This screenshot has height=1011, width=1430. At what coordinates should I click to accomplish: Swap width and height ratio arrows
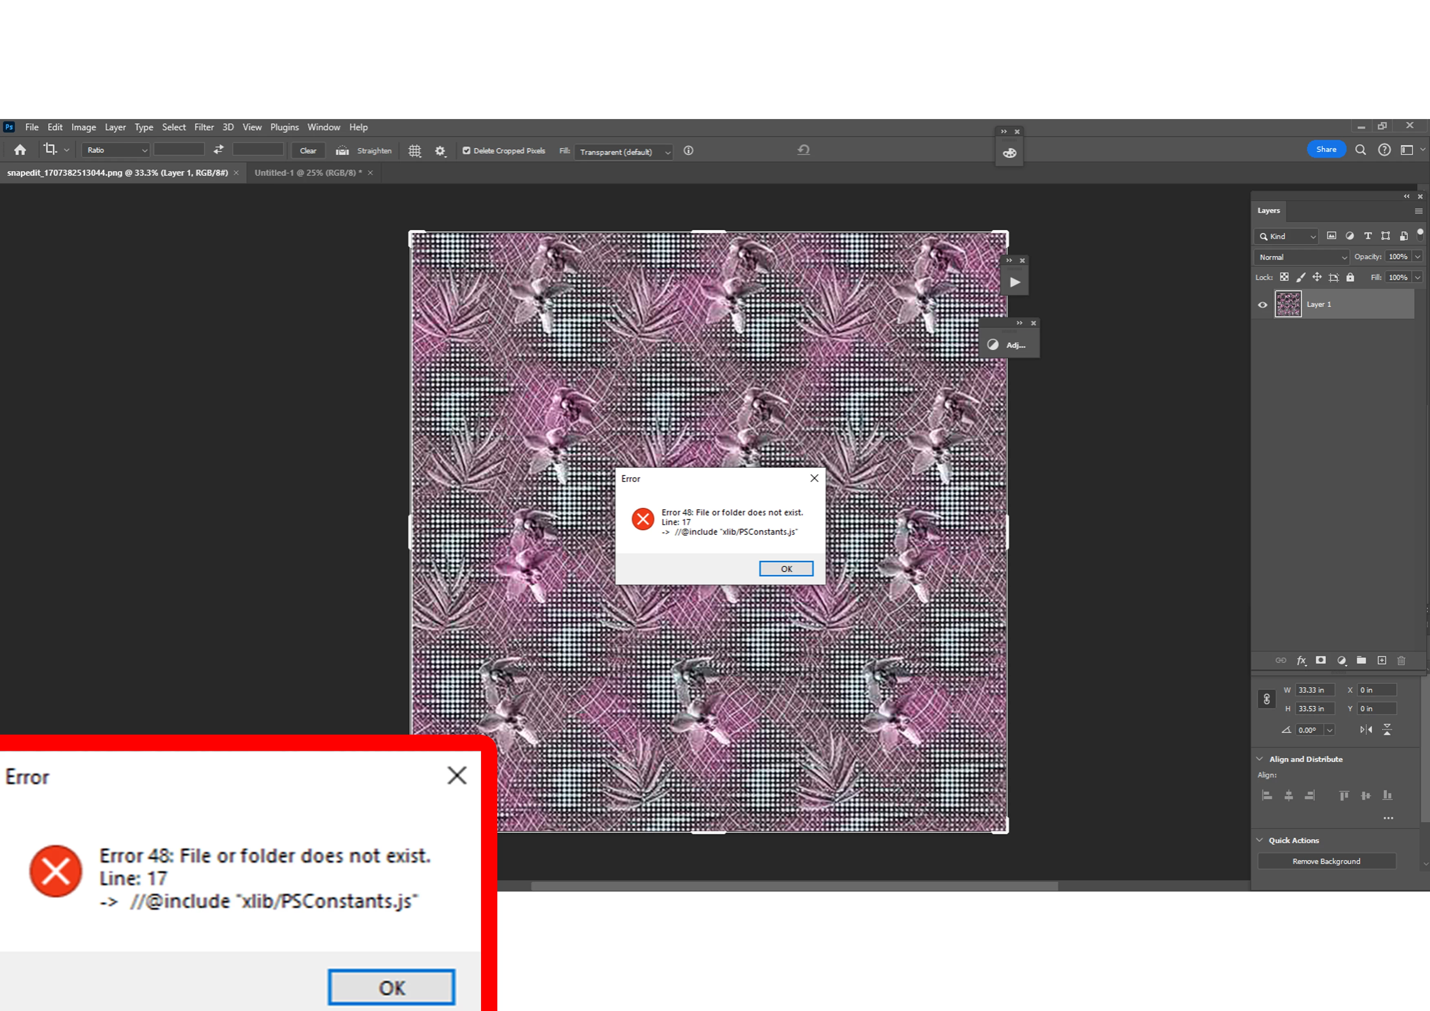point(218,150)
